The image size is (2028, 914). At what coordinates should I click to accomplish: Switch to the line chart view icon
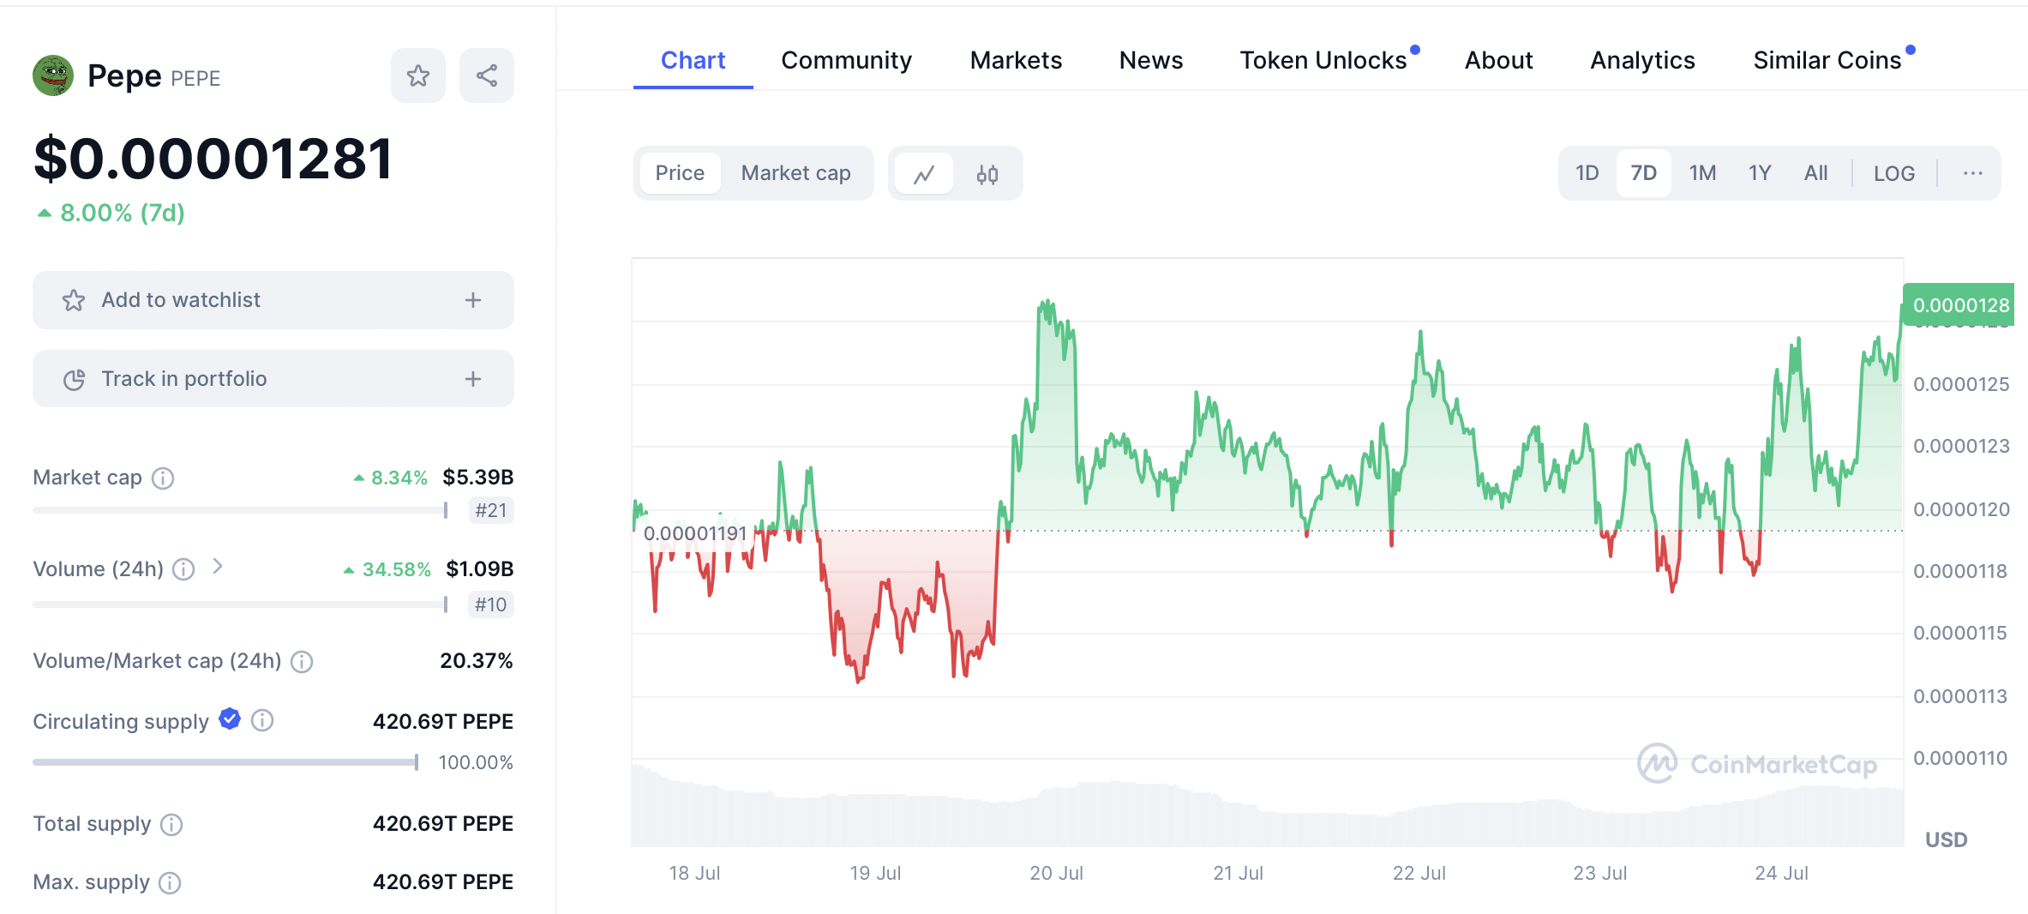[x=924, y=174]
